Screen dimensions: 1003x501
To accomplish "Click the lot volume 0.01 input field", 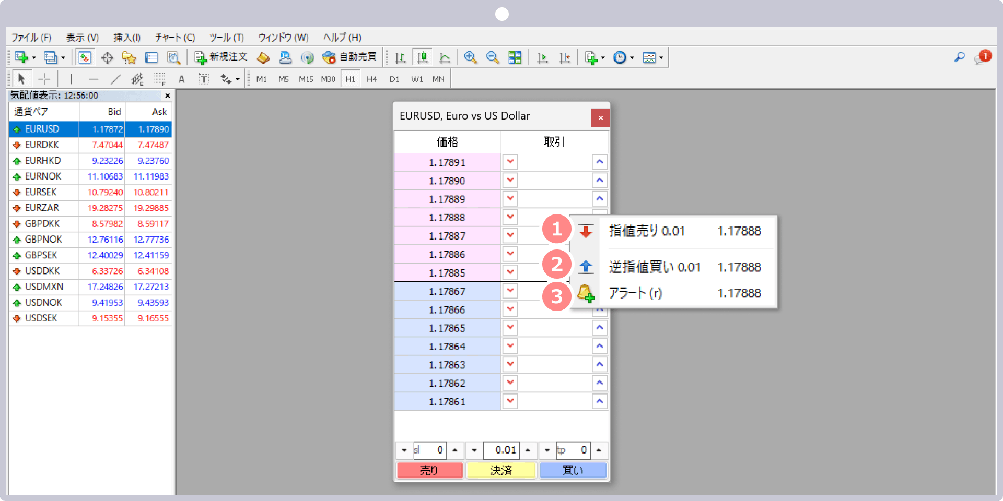I will (501, 450).
